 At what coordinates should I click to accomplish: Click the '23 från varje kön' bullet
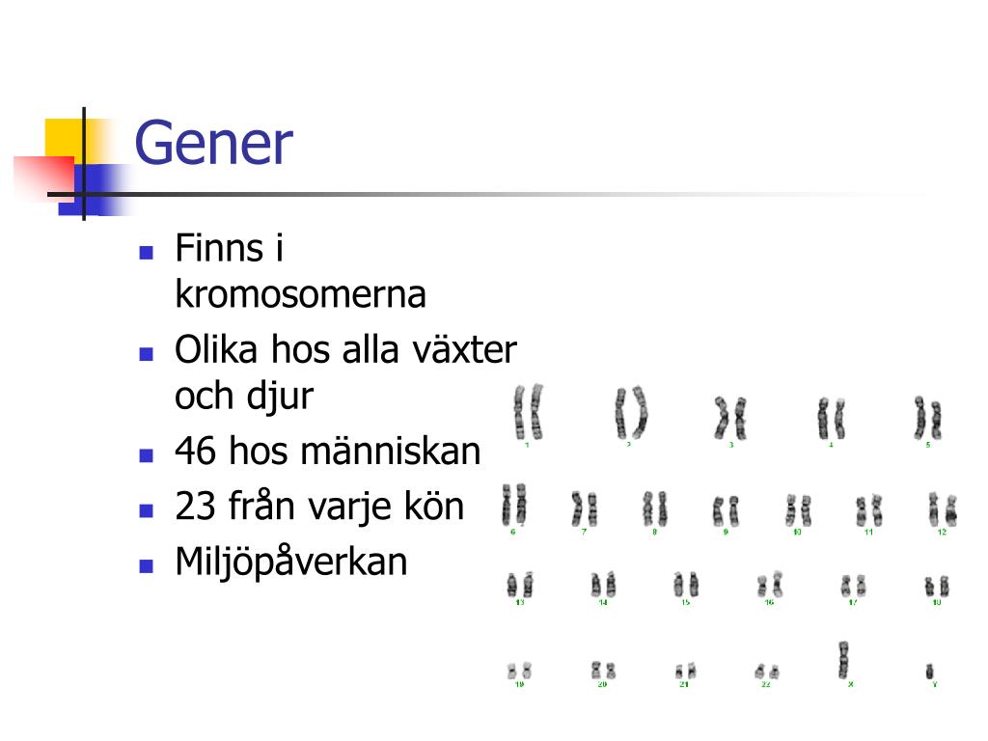(x=319, y=506)
